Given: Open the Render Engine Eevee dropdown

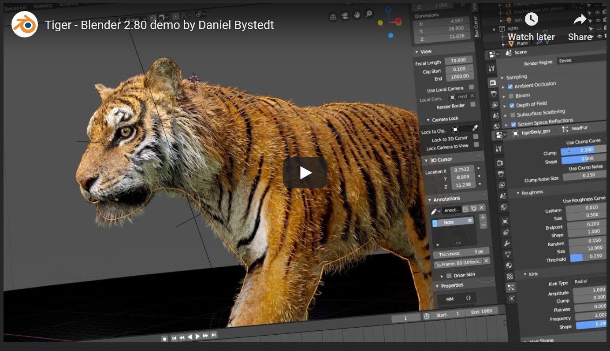Looking at the screenshot, I should tap(581, 60).
